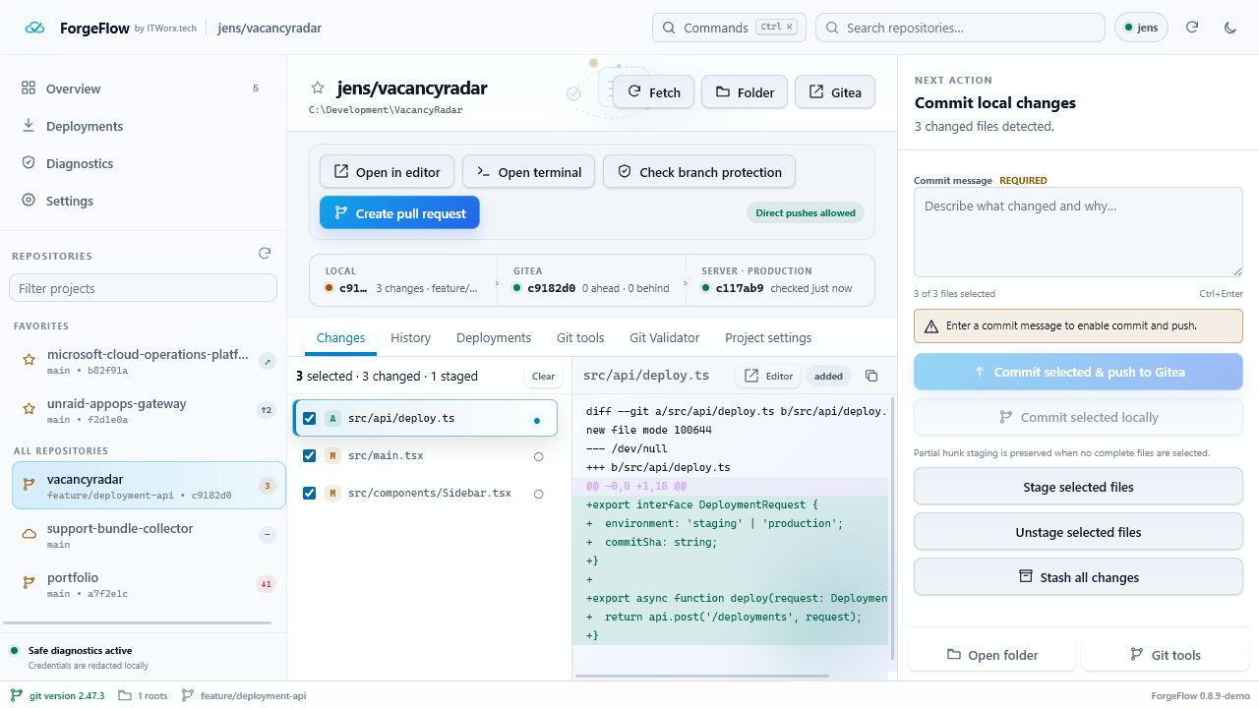Open the jens user menu
The width and height of the screenshot is (1259, 708).
(x=1141, y=28)
